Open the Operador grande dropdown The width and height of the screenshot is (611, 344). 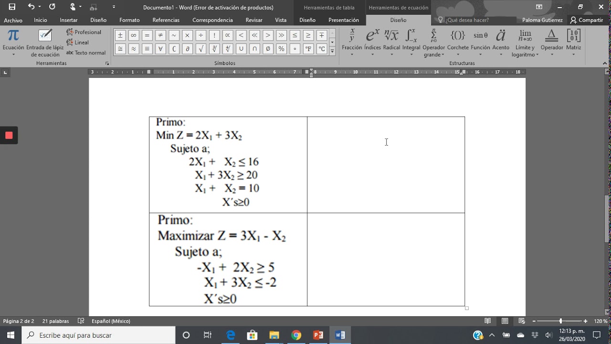pyautogui.click(x=433, y=43)
